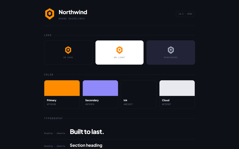
Task: Click the LOGO section heading
Action: (48, 35)
